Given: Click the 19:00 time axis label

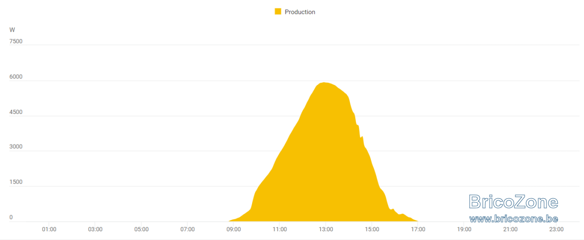Looking at the screenshot, I should [x=464, y=229].
